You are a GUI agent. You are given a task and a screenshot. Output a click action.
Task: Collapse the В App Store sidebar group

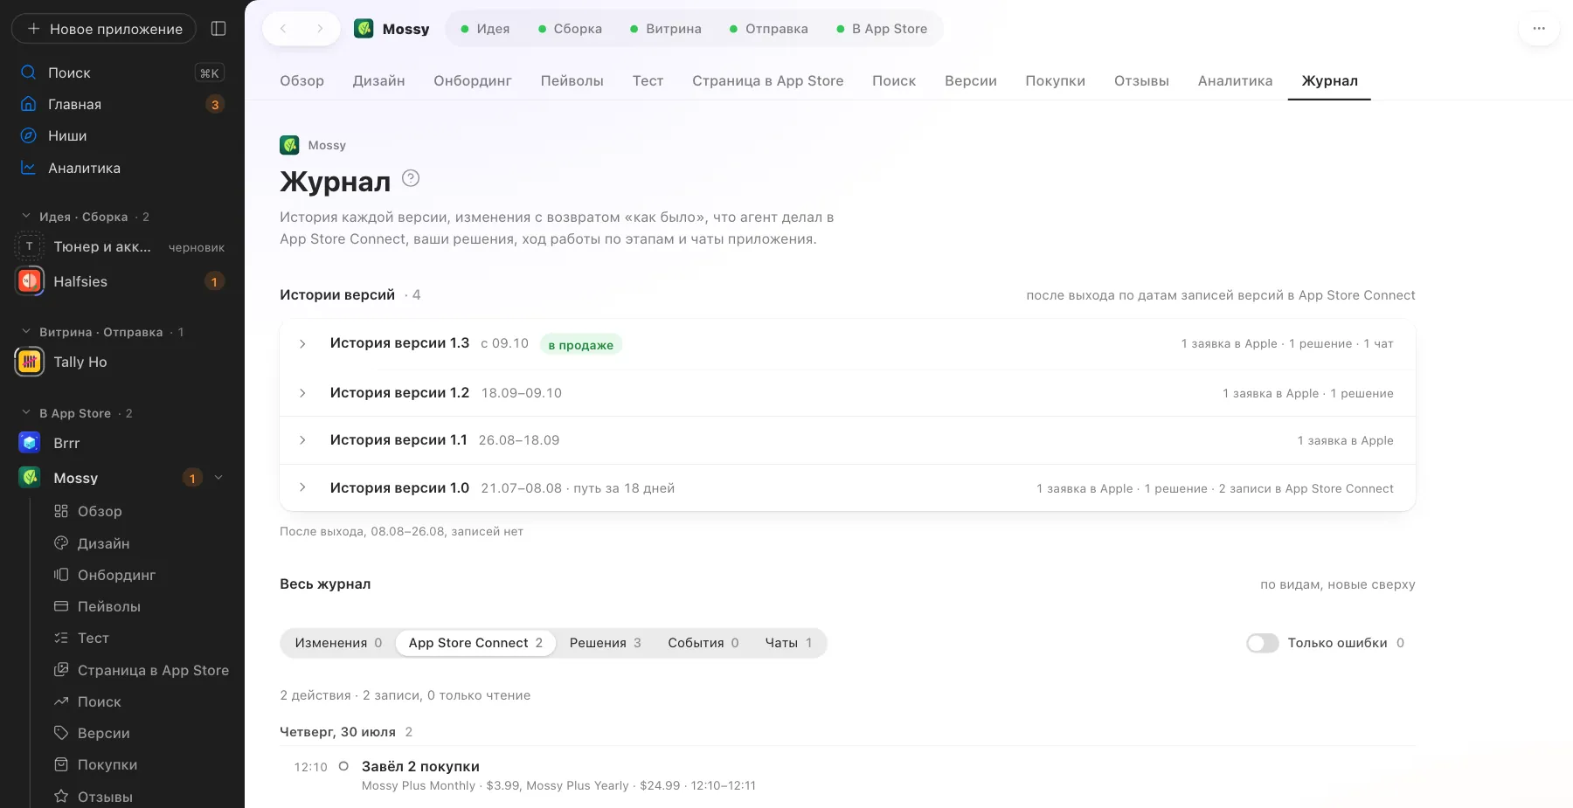pos(26,412)
